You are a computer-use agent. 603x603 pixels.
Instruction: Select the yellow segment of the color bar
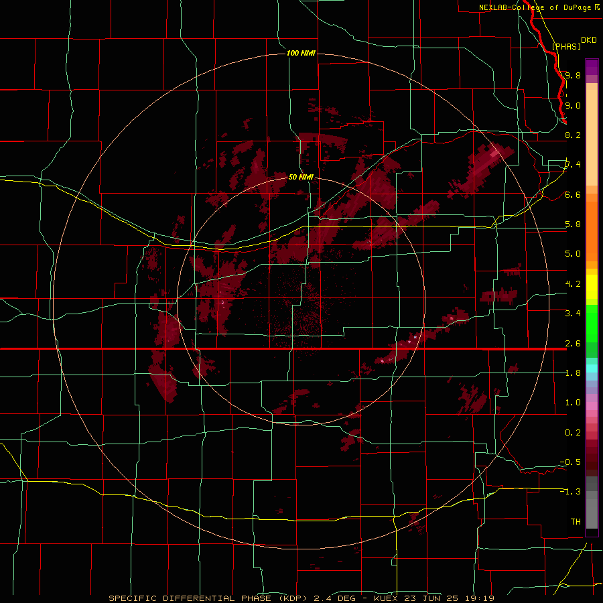[x=592, y=287]
